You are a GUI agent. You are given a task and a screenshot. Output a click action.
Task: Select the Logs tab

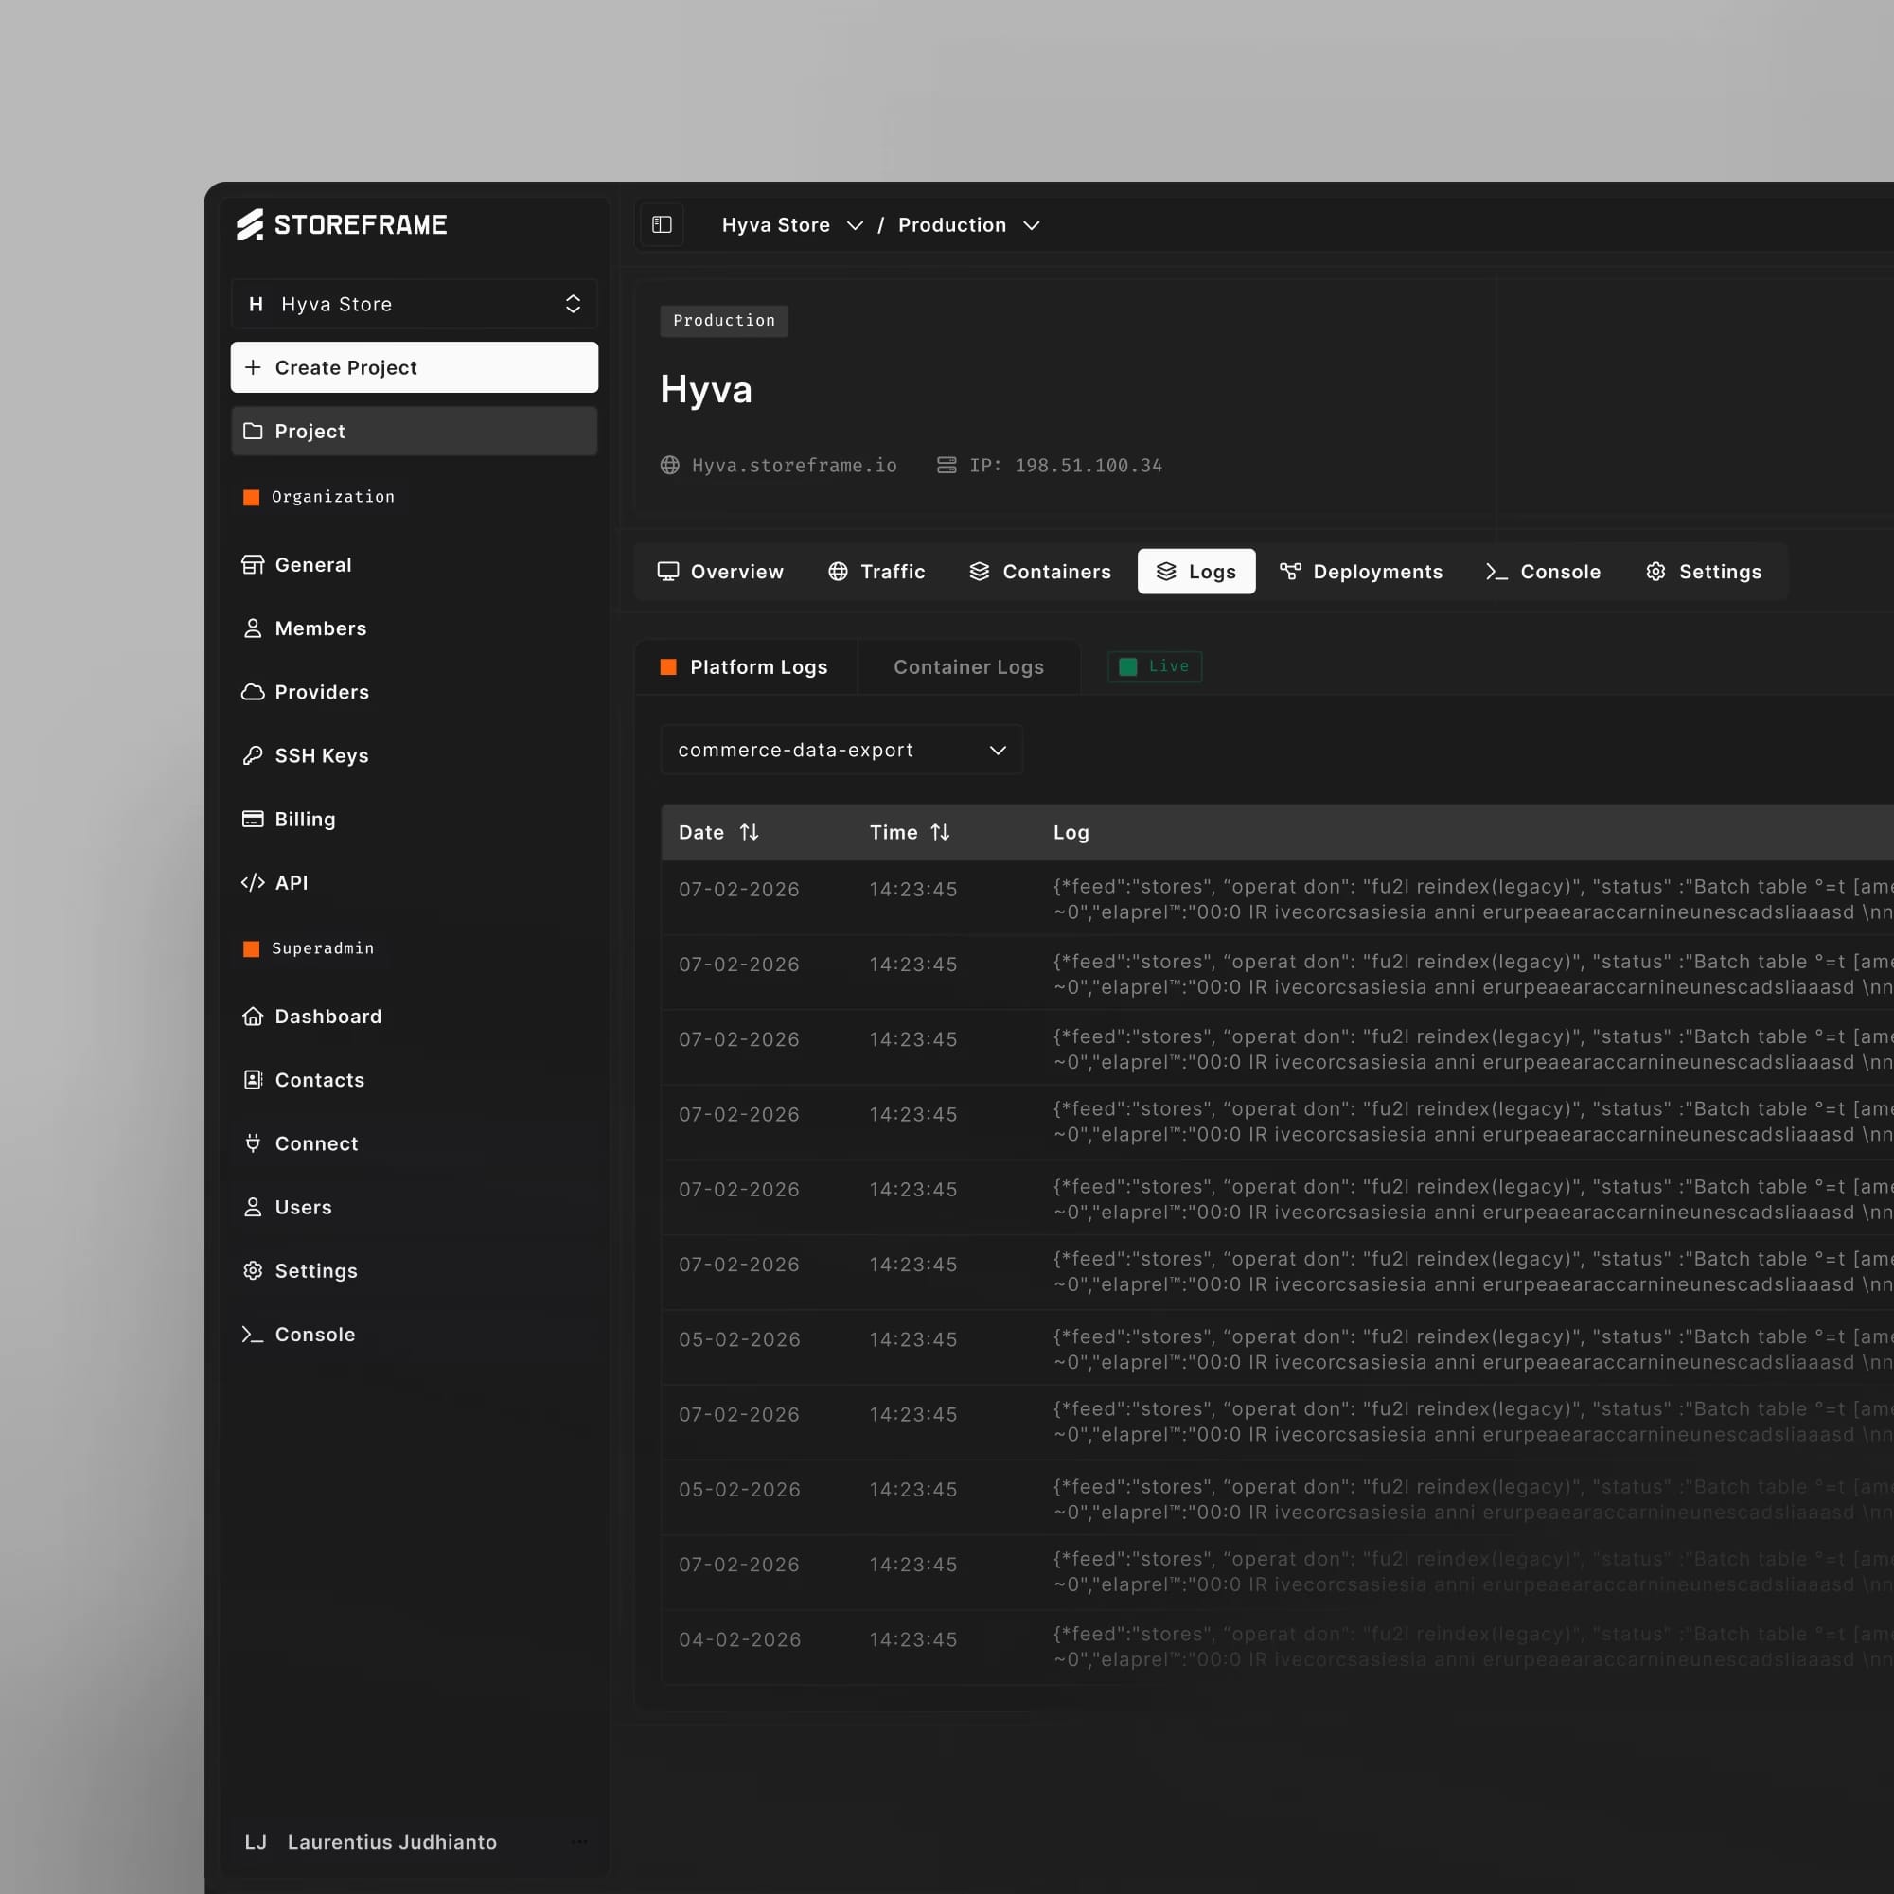pyautogui.click(x=1196, y=572)
